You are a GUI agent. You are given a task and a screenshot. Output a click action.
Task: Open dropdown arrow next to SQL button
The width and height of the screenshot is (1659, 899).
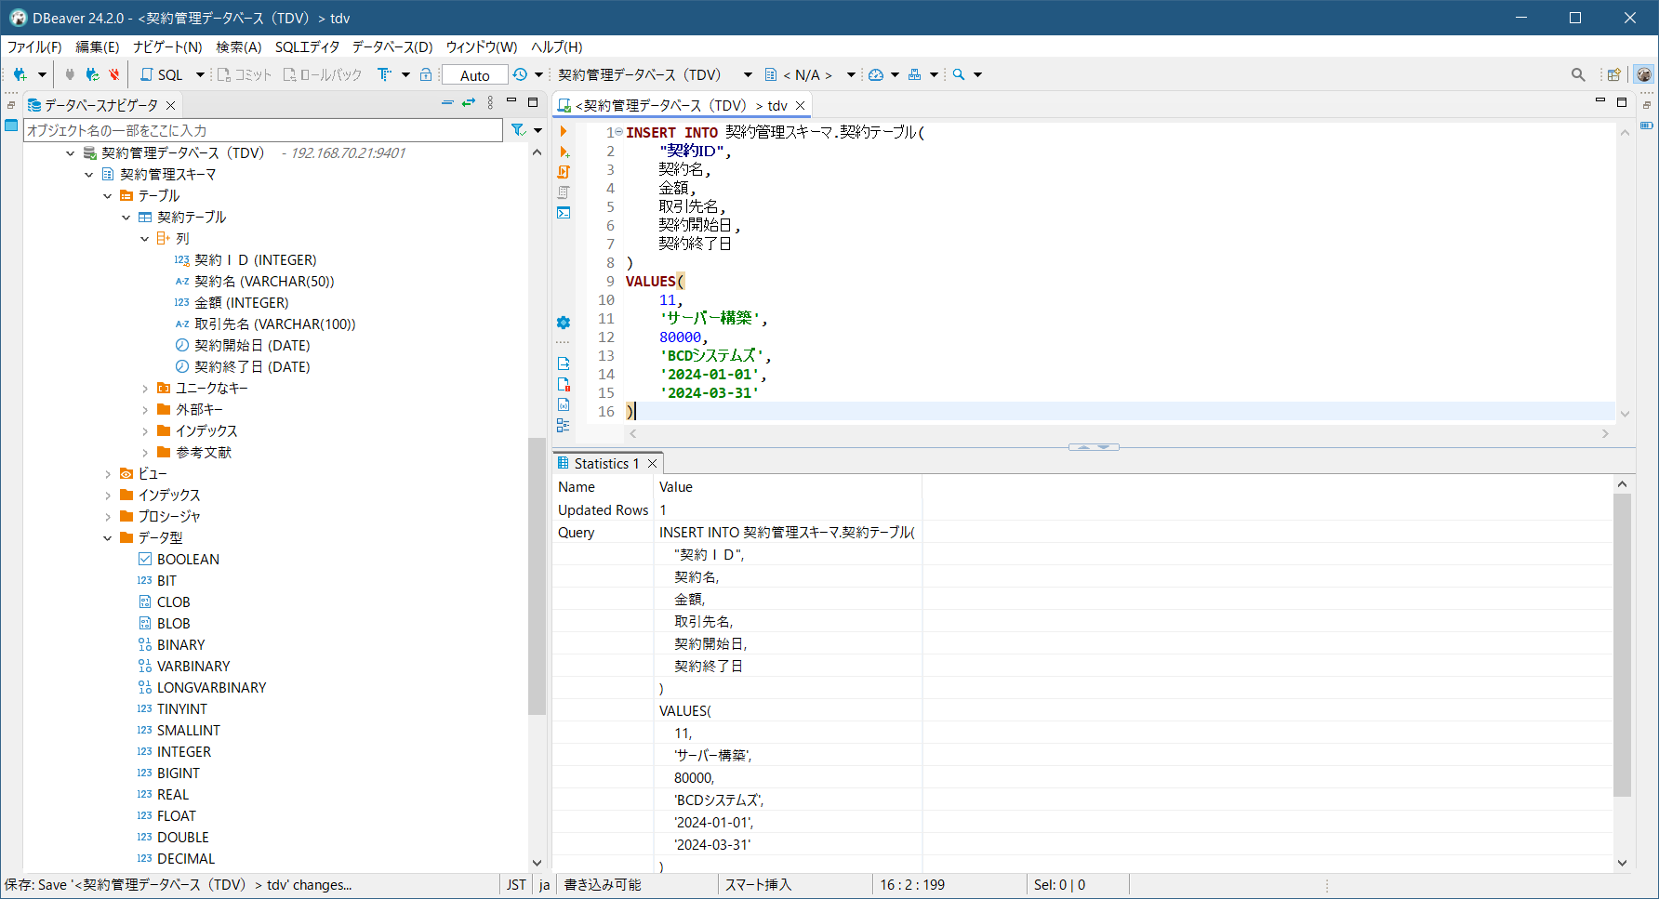200,74
